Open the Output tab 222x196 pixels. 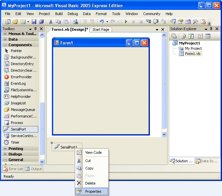pos(34,169)
